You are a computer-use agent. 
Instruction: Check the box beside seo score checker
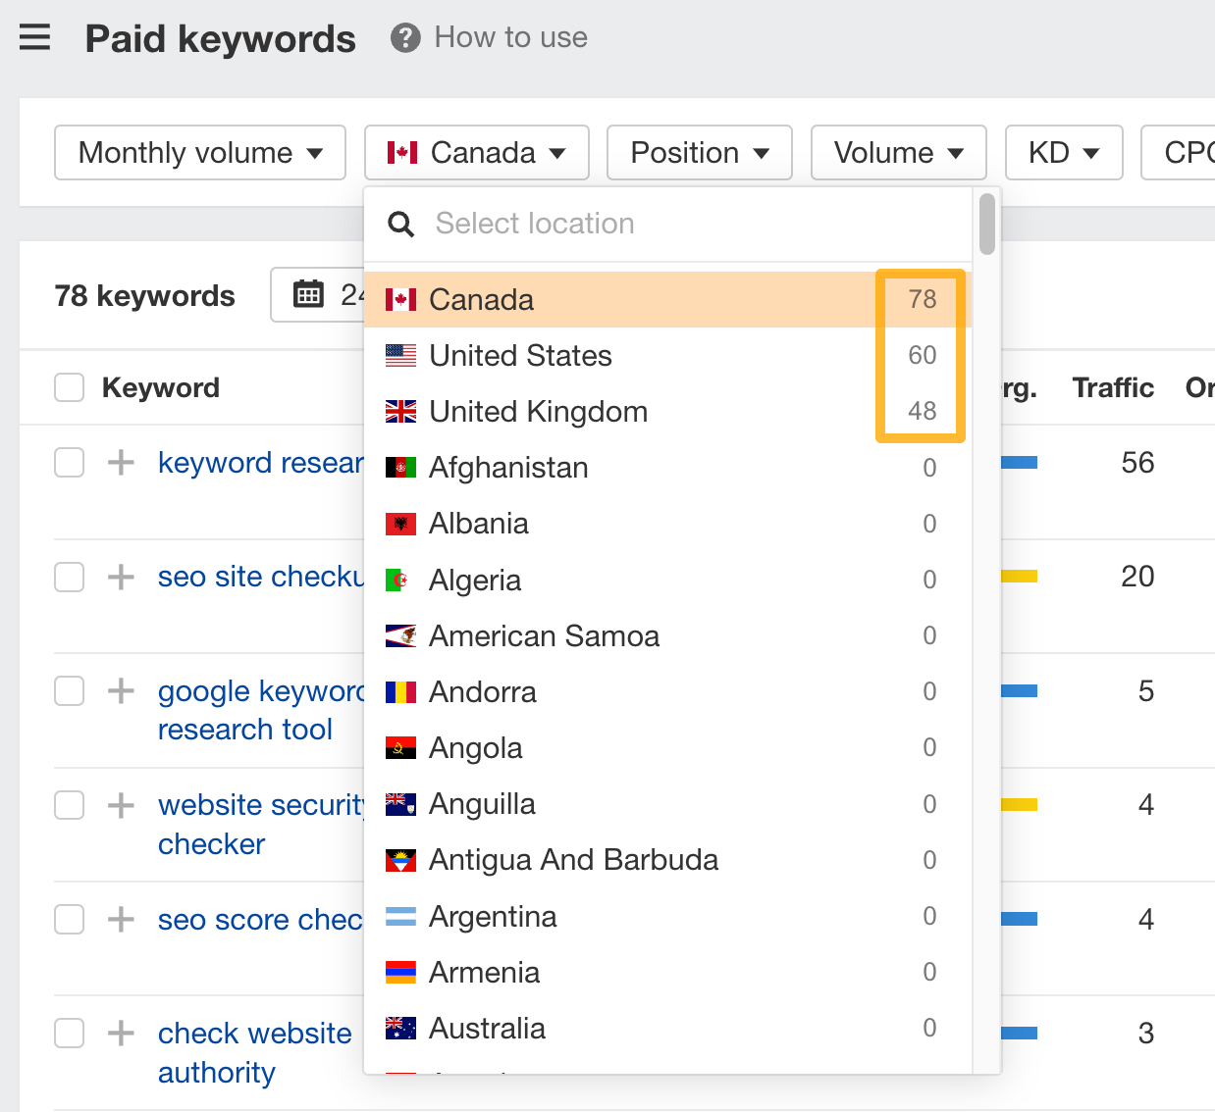pyautogui.click(x=69, y=919)
